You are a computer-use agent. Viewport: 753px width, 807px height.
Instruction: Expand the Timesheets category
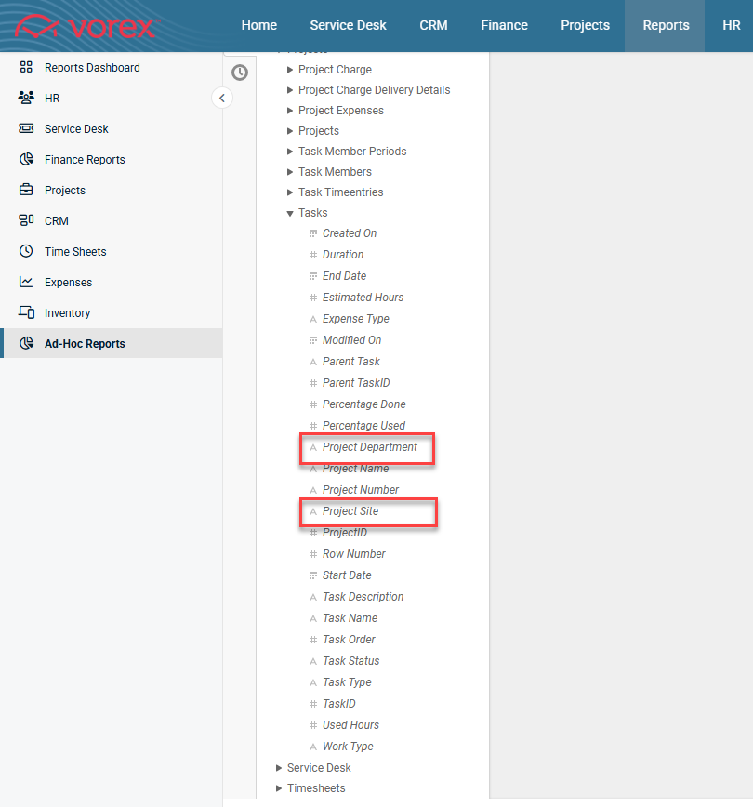click(279, 788)
